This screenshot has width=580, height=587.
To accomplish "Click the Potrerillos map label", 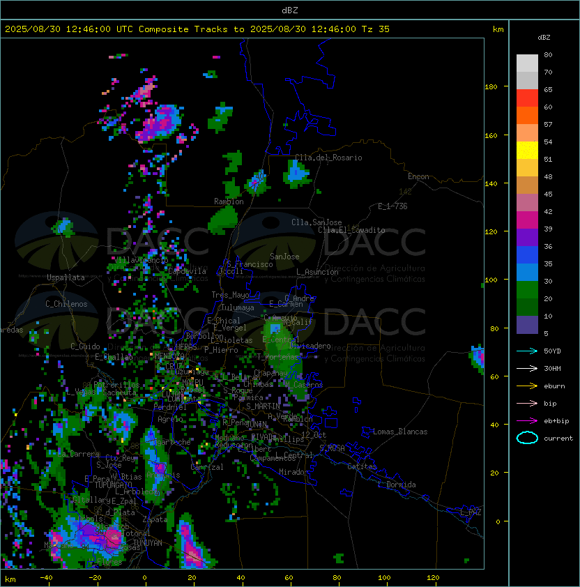I will (116, 385).
